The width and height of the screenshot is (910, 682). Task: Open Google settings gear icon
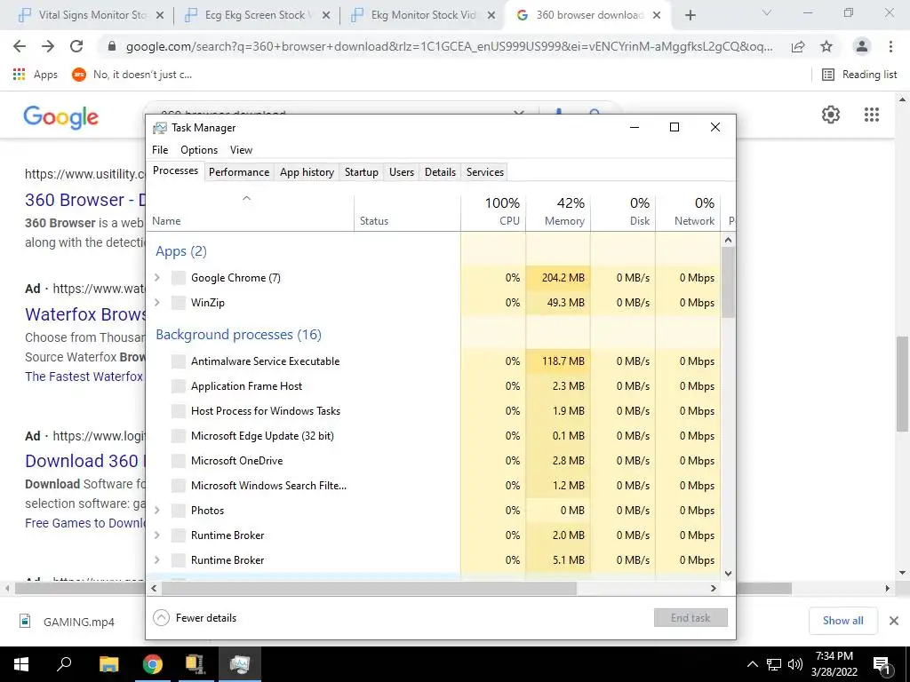[x=831, y=115]
